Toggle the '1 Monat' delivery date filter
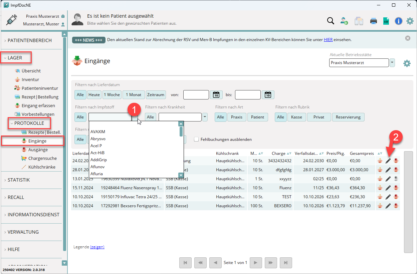 pos(134,95)
